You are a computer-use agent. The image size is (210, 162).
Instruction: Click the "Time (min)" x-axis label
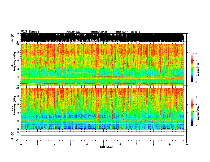click(x=106, y=147)
